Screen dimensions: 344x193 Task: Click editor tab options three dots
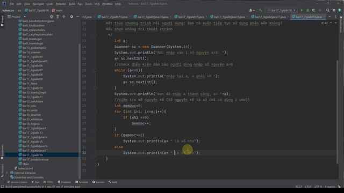pyautogui.click(x=335, y=17)
